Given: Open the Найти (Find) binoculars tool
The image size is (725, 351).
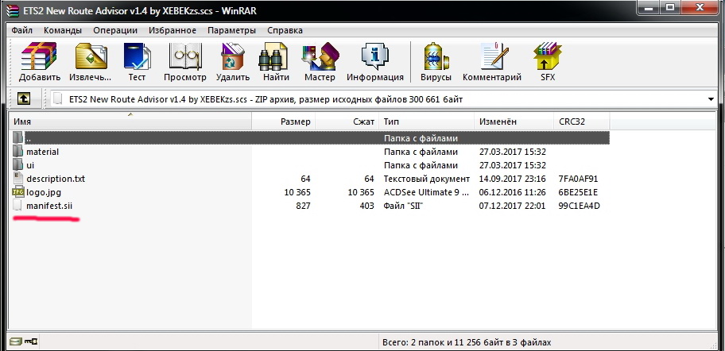Looking at the screenshot, I should tap(276, 61).
